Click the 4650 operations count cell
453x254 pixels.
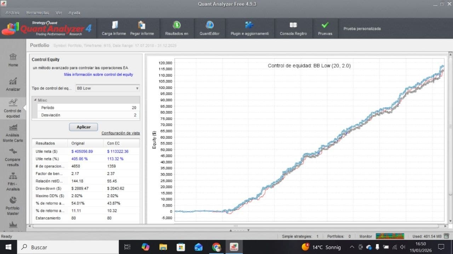[75, 166]
